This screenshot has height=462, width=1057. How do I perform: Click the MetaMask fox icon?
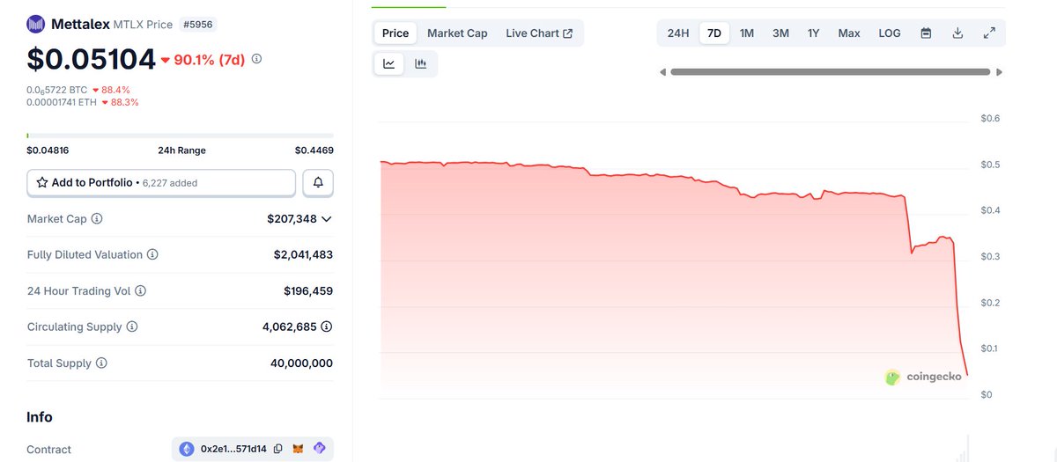click(299, 449)
